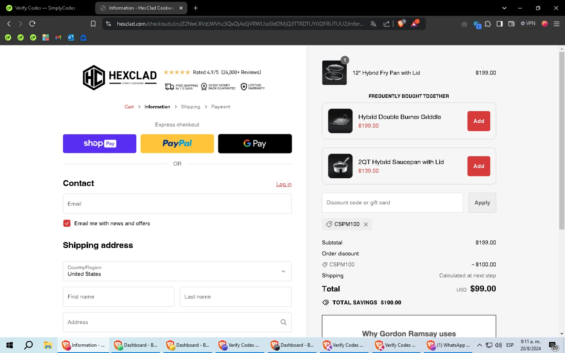Click the volume icon in system tray
Viewport: 565px width, 353px height.
[x=498, y=345]
